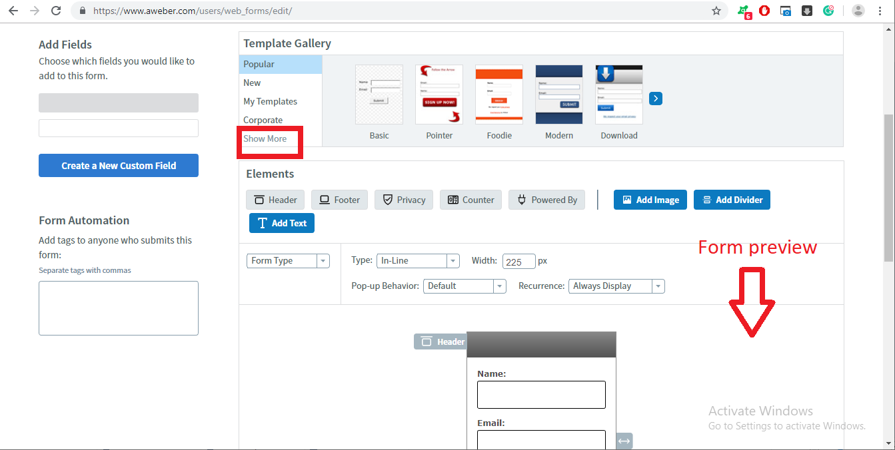
Task: Click the page reload icon
Action: tap(56, 11)
